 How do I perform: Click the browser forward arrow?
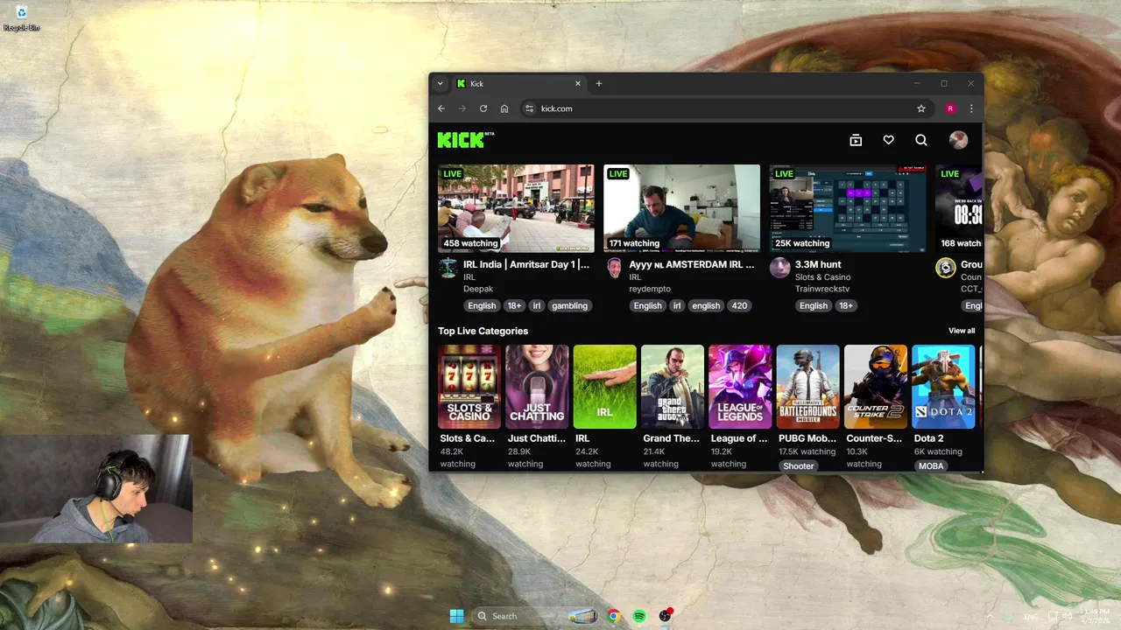click(462, 108)
